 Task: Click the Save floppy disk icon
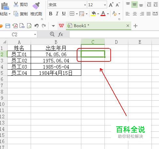point(8,26)
